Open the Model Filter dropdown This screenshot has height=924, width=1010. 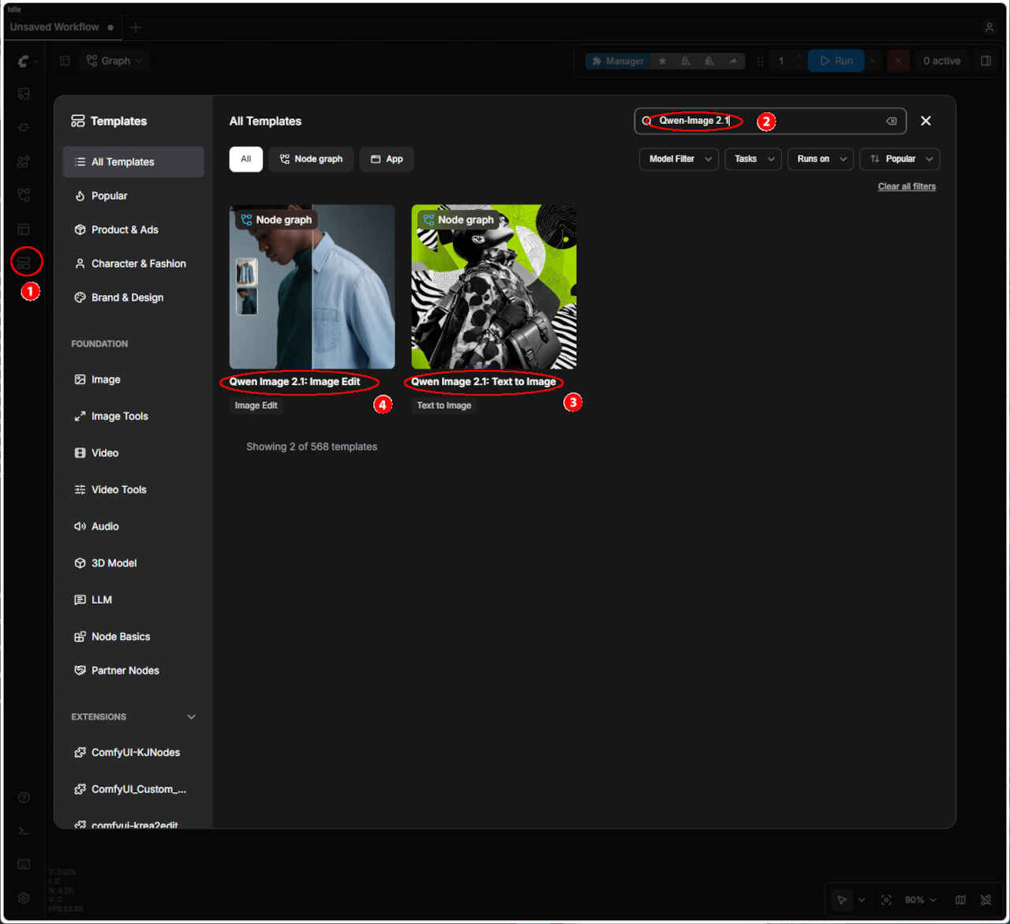679,159
